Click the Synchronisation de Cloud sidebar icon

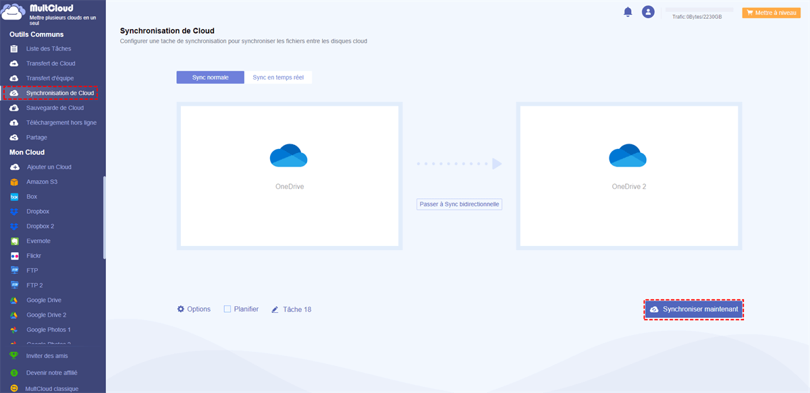pyautogui.click(x=14, y=93)
